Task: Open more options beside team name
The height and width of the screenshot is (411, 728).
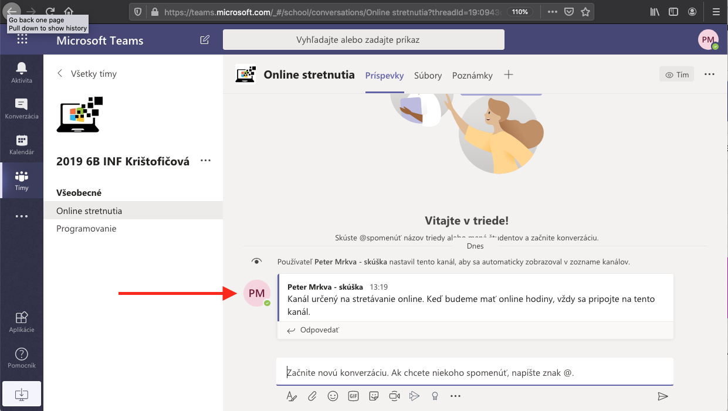Action: [x=205, y=161]
